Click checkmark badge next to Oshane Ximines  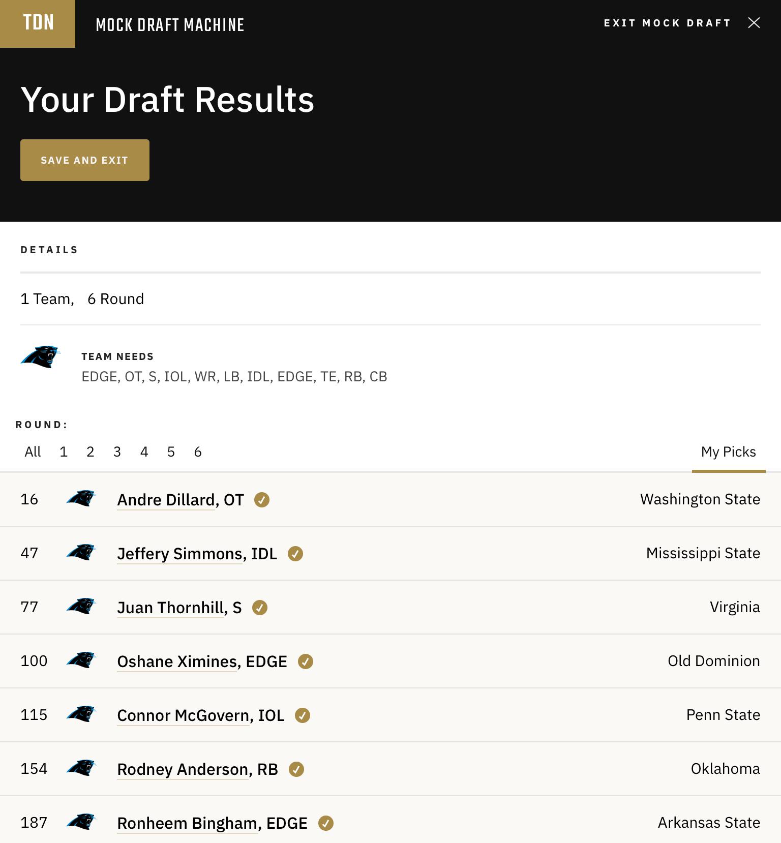click(306, 661)
